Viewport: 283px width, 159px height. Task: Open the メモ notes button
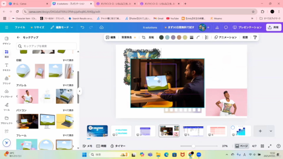point(88,146)
